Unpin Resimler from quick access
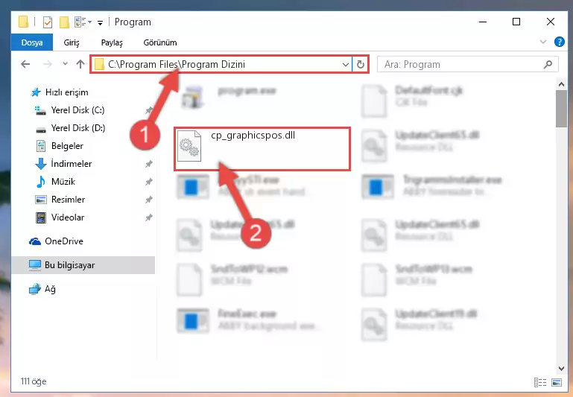The image size is (573, 397). pyautogui.click(x=149, y=200)
